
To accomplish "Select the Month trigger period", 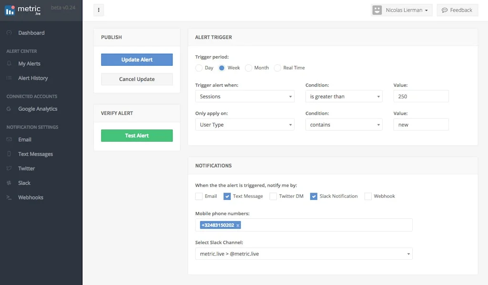I will [249, 68].
